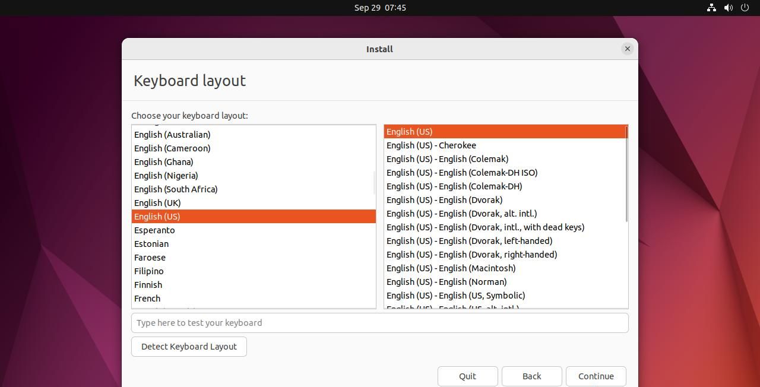The height and width of the screenshot is (387, 760).
Task: Click the keyboard test input field
Action: point(379,323)
